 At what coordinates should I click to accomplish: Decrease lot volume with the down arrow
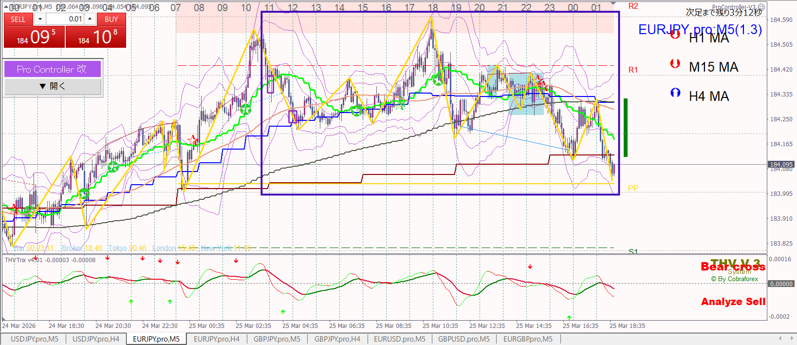(x=40, y=19)
